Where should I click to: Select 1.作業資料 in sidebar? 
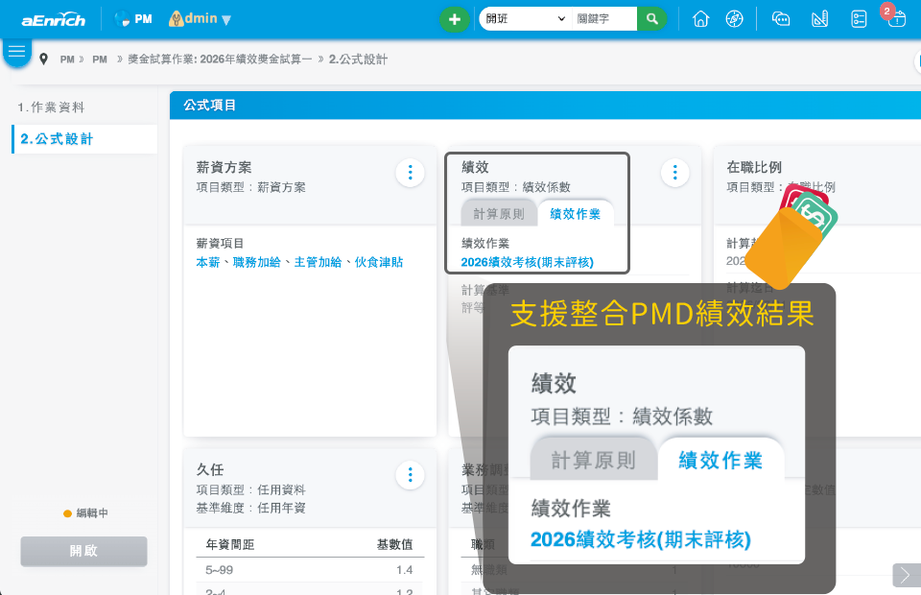click(52, 107)
